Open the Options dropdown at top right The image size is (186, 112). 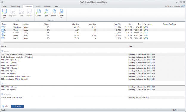click(169, 6)
